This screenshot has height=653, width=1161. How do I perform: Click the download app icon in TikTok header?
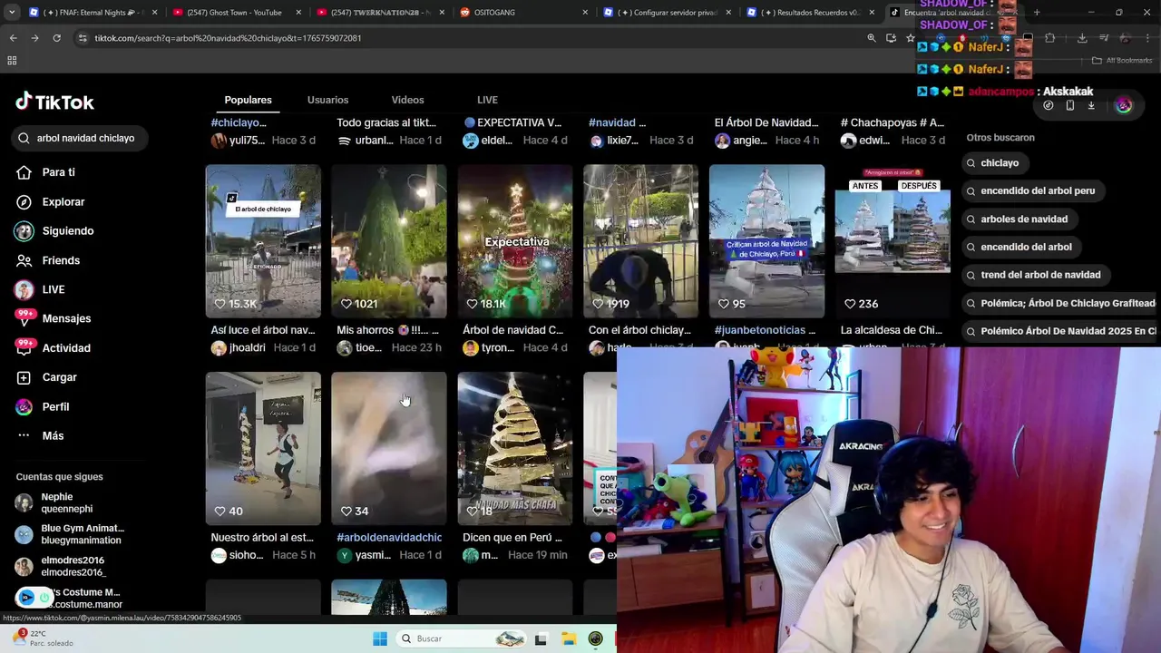tap(1091, 105)
